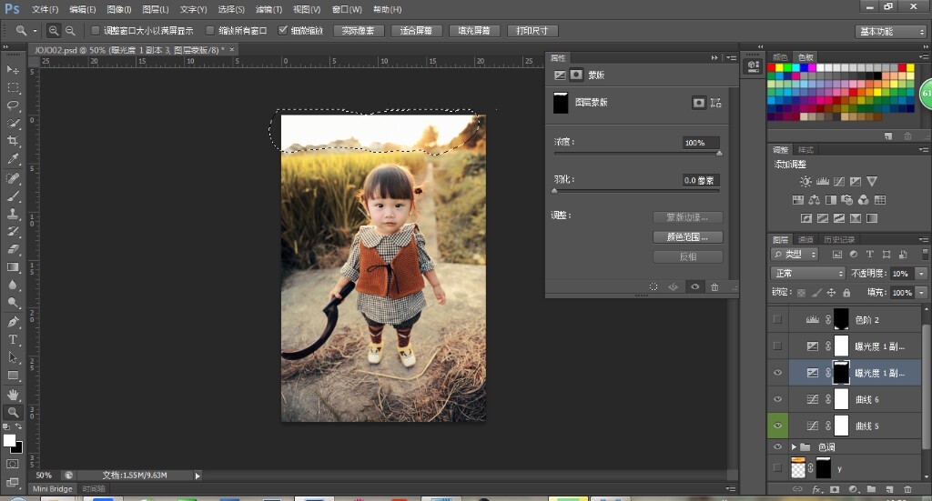Select the Hand tool
932x501 pixels.
[13, 394]
